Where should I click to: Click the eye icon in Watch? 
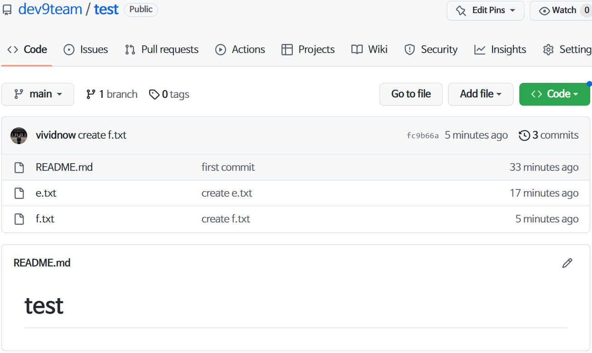[x=544, y=11]
